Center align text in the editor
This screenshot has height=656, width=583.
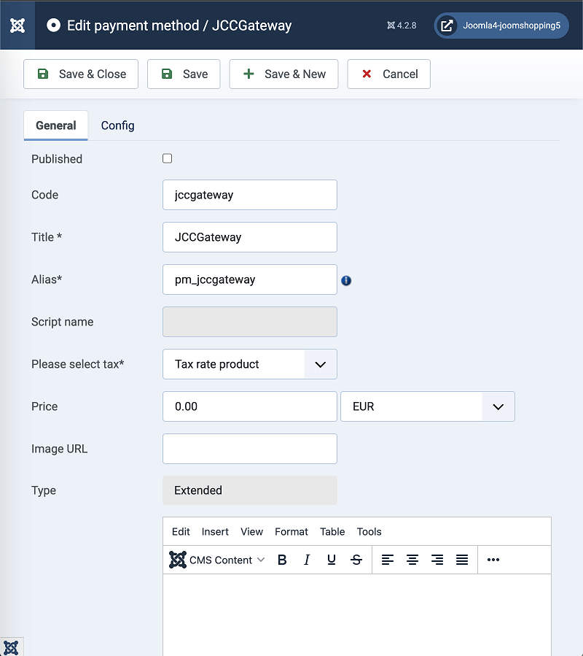pyautogui.click(x=412, y=560)
